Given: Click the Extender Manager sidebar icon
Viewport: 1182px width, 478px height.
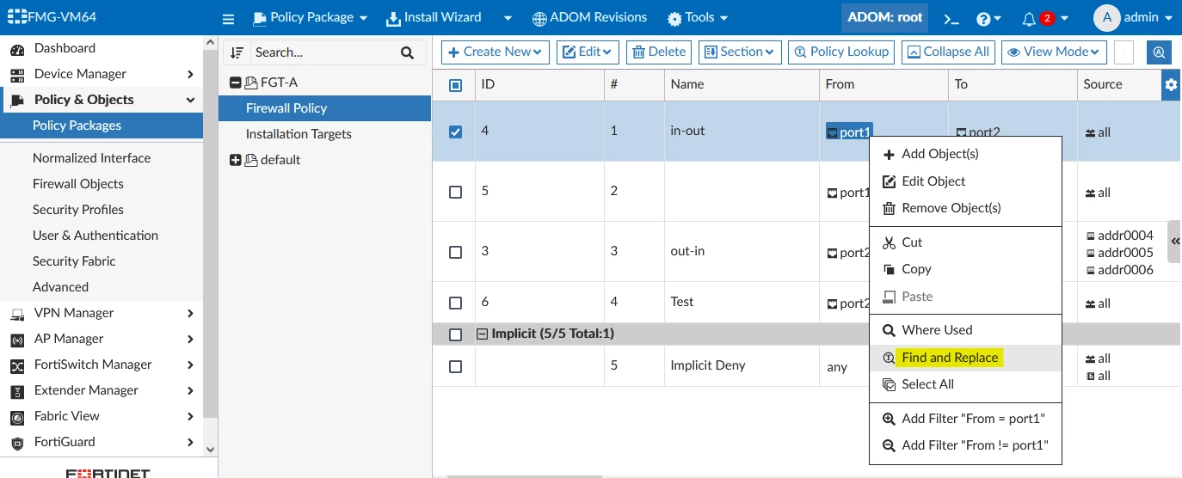Looking at the screenshot, I should pyautogui.click(x=16, y=391).
